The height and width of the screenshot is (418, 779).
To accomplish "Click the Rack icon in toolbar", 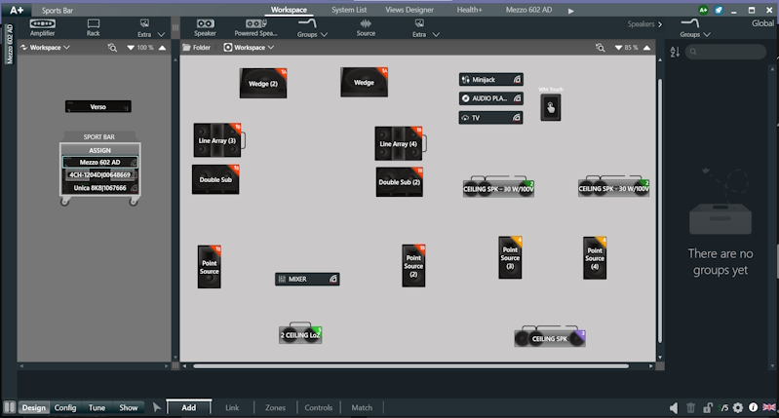I will coord(94,23).
